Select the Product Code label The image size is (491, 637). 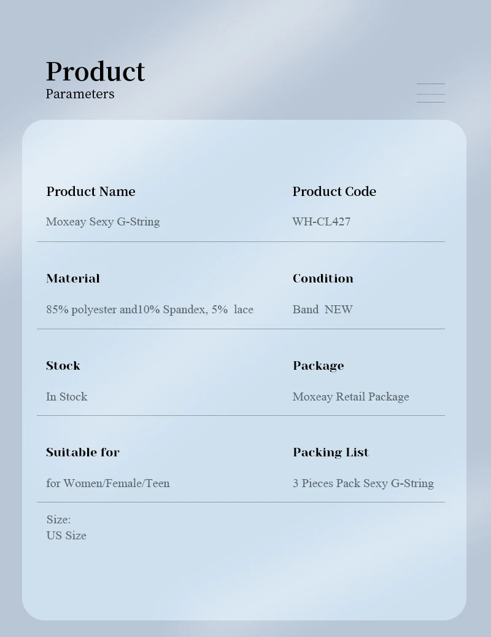tap(334, 192)
